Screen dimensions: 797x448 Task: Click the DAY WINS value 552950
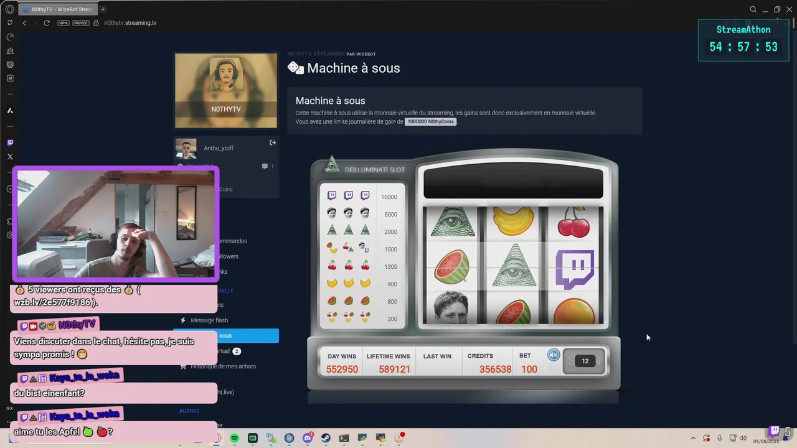[x=342, y=370]
